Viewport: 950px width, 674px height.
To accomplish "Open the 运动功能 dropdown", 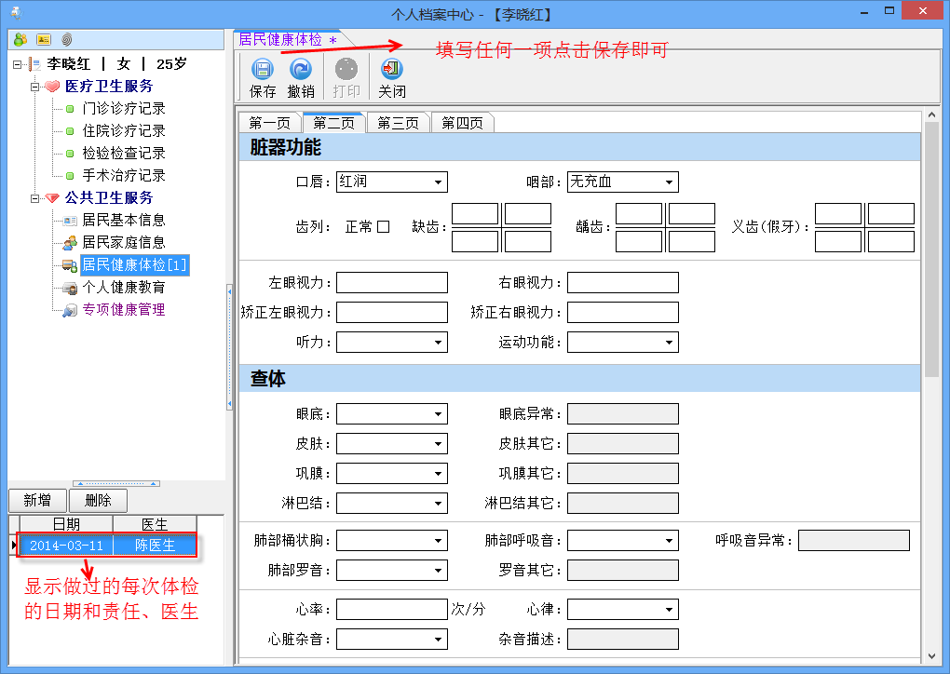I will (669, 343).
